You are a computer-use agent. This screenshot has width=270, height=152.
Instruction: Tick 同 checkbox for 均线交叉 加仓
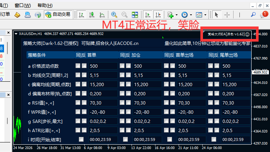pos(122,75)
